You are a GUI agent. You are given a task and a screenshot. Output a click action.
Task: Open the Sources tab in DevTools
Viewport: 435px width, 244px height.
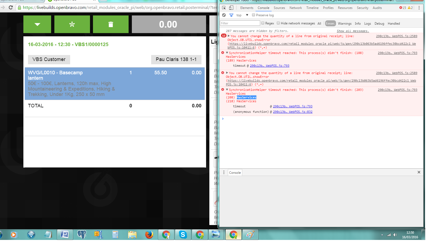click(x=279, y=8)
